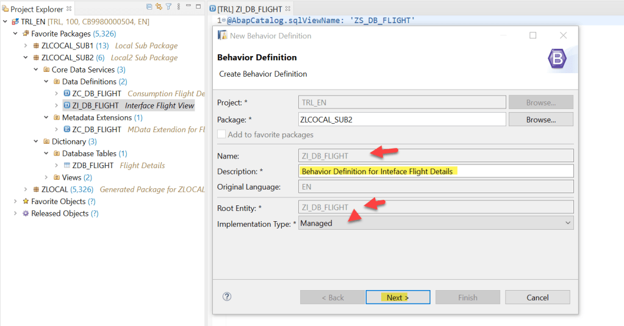Collapse the Core Data Services folder
Viewport: 624px width, 326px height.
point(35,70)
